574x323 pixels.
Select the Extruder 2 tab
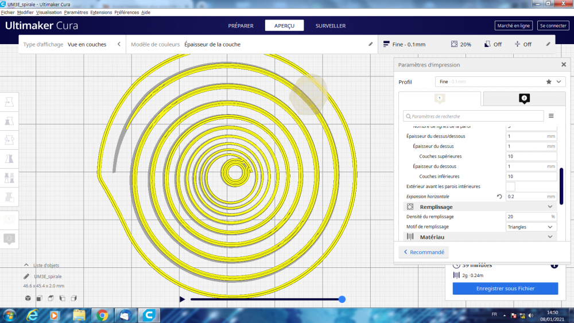[524, 99]
